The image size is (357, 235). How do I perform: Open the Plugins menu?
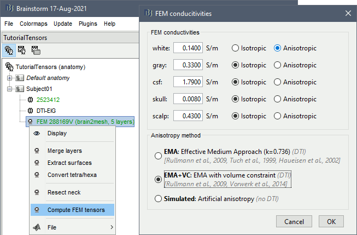88,24
